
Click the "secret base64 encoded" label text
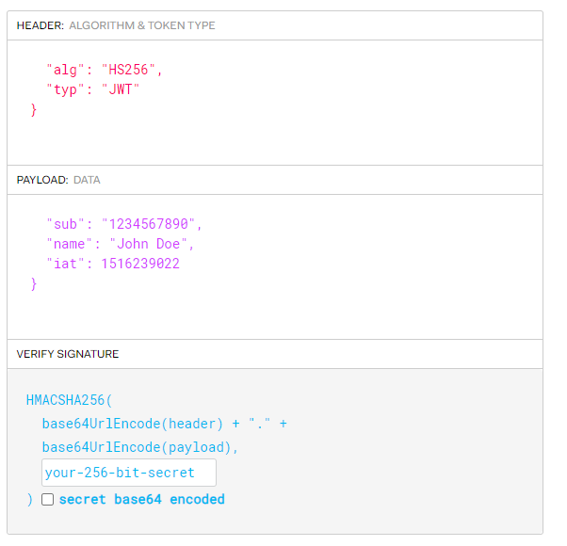[x=141, y=500]
